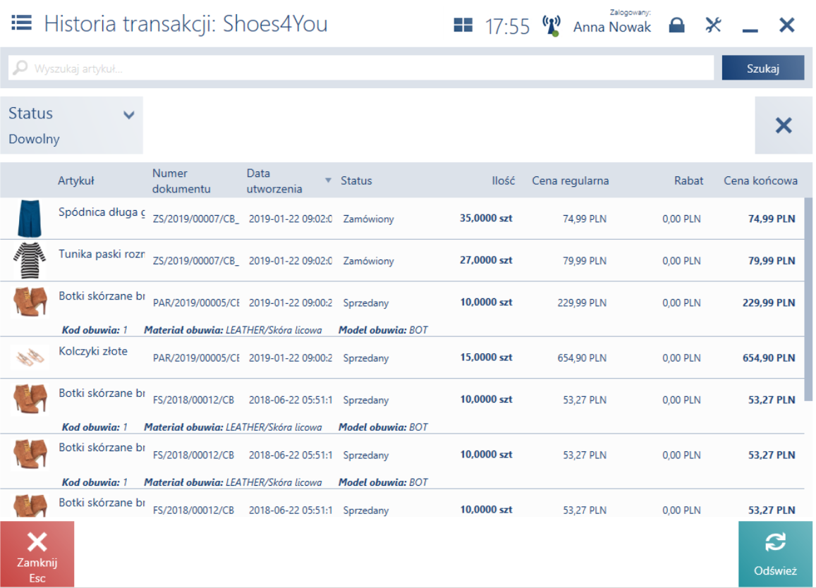Click regular price 229,99 PLN cell
The width and height of the screenshot is (816, 588).
click(582, 302)
